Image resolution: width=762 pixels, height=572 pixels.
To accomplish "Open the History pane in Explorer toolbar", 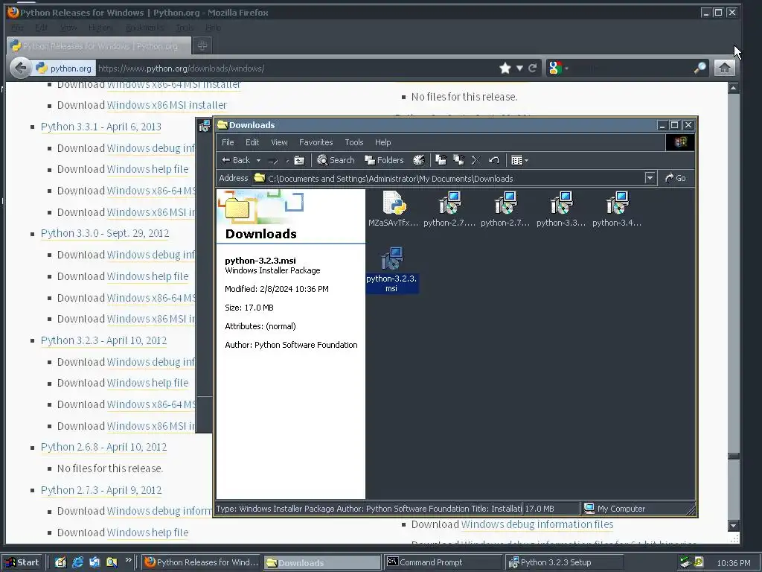I will point(419,160).
